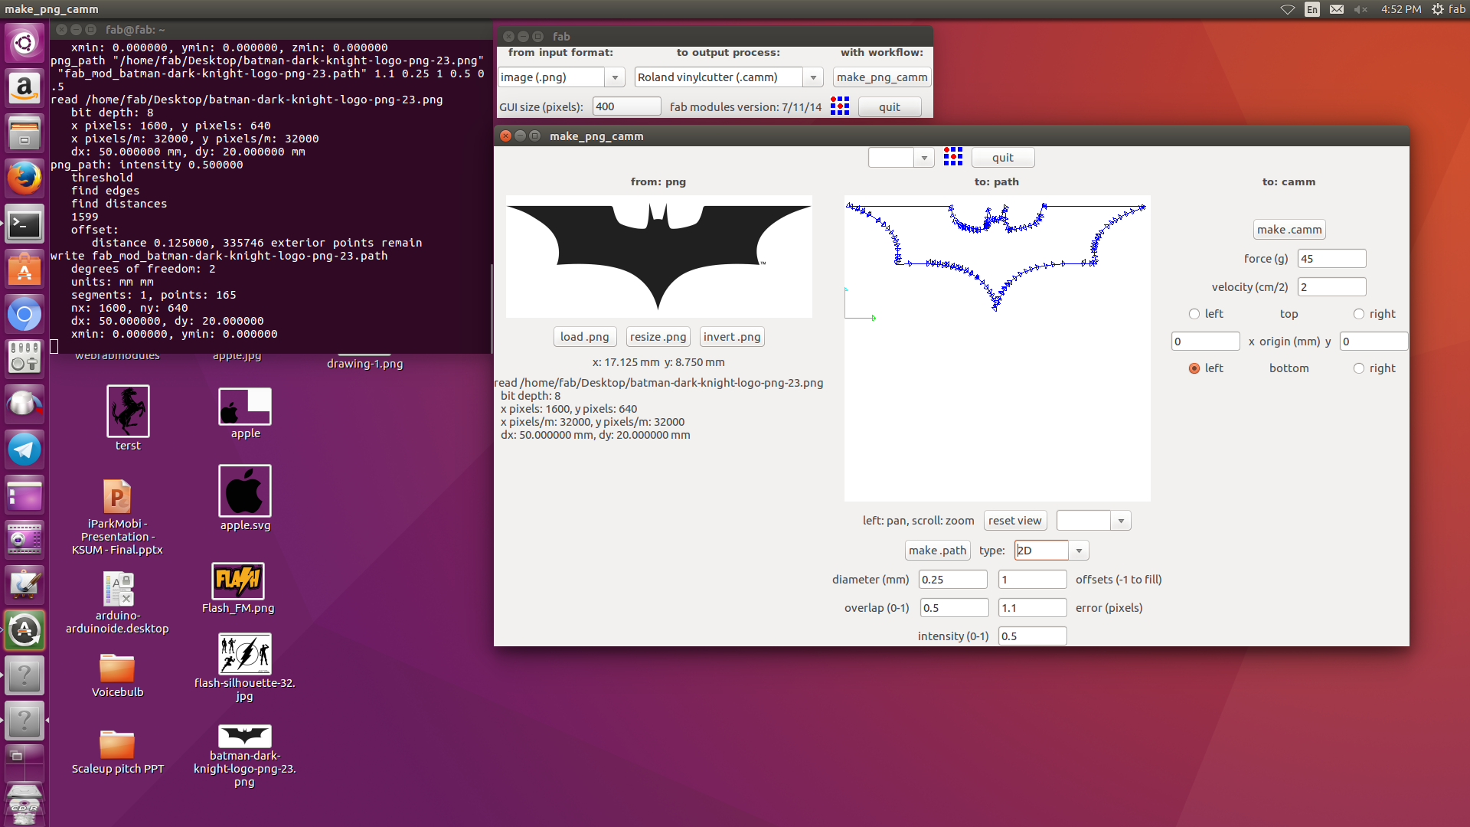Click the batman logo png preview

[x=658, y=257]
